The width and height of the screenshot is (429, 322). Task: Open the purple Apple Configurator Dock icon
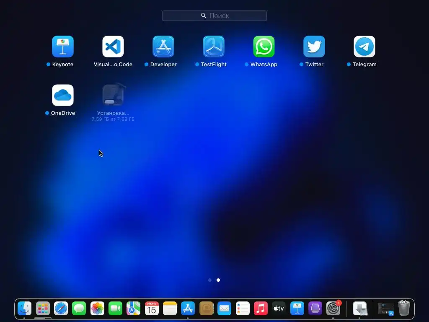tap(315, 308)
